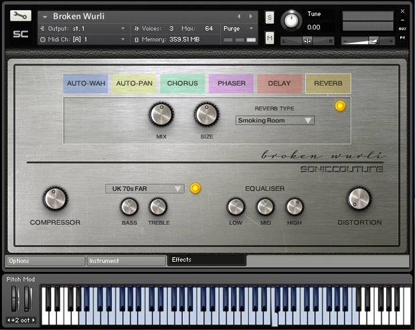
Task: Click the pan L-R slider
Action: pos(307,41)
